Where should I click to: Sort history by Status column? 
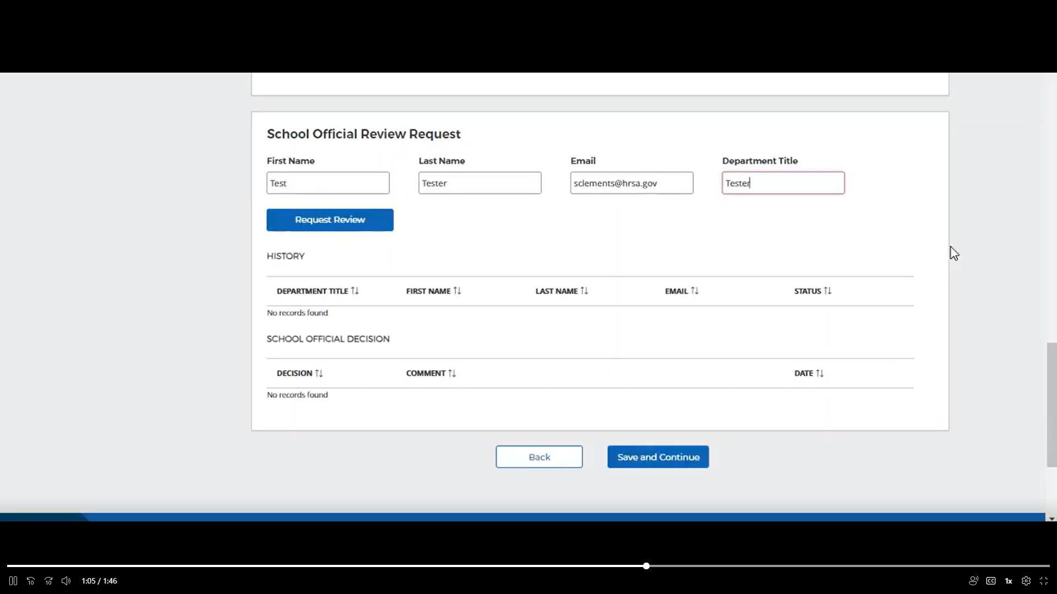point(813,291)
